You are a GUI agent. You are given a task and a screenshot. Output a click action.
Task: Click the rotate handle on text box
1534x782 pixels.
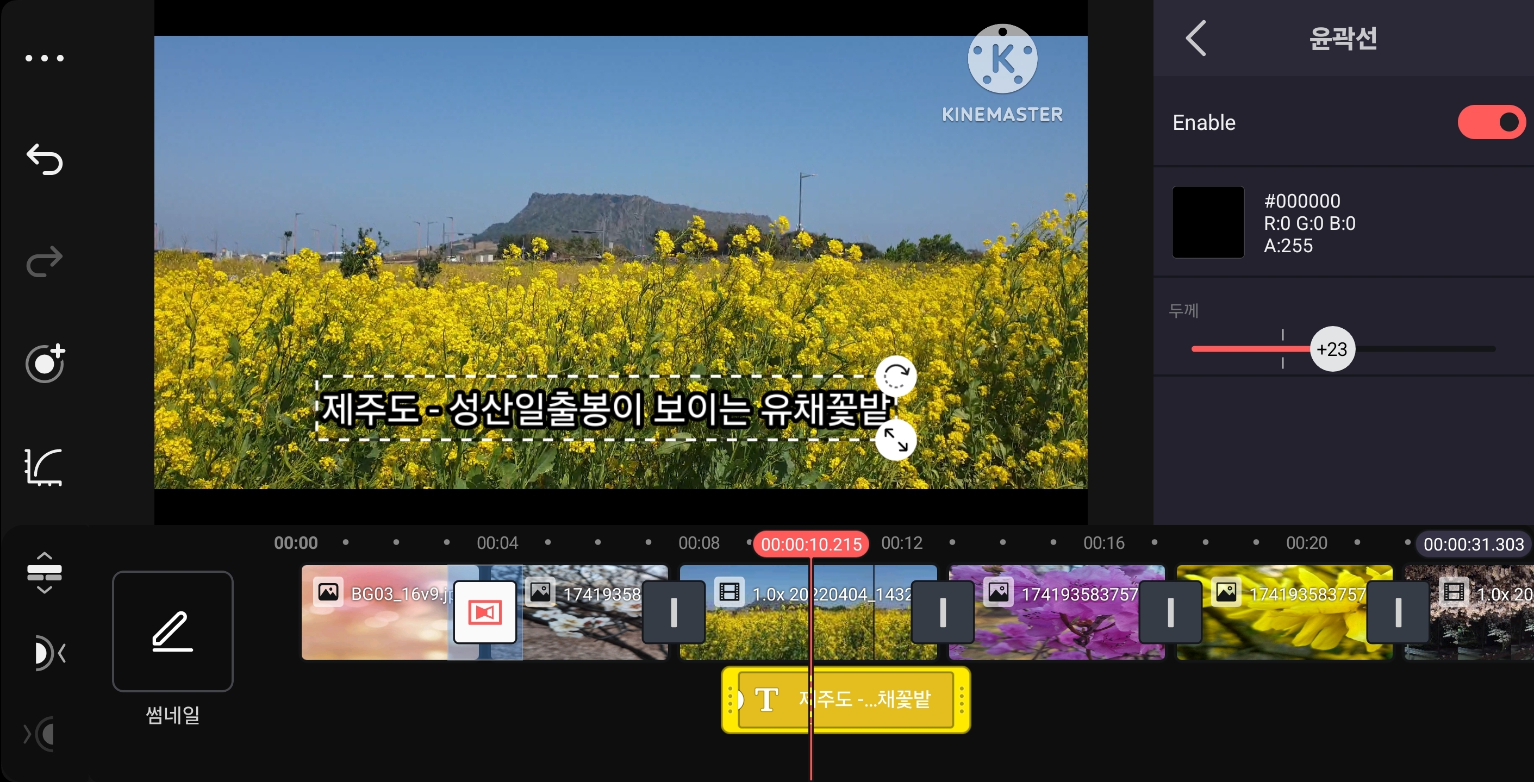coord(896,376)
